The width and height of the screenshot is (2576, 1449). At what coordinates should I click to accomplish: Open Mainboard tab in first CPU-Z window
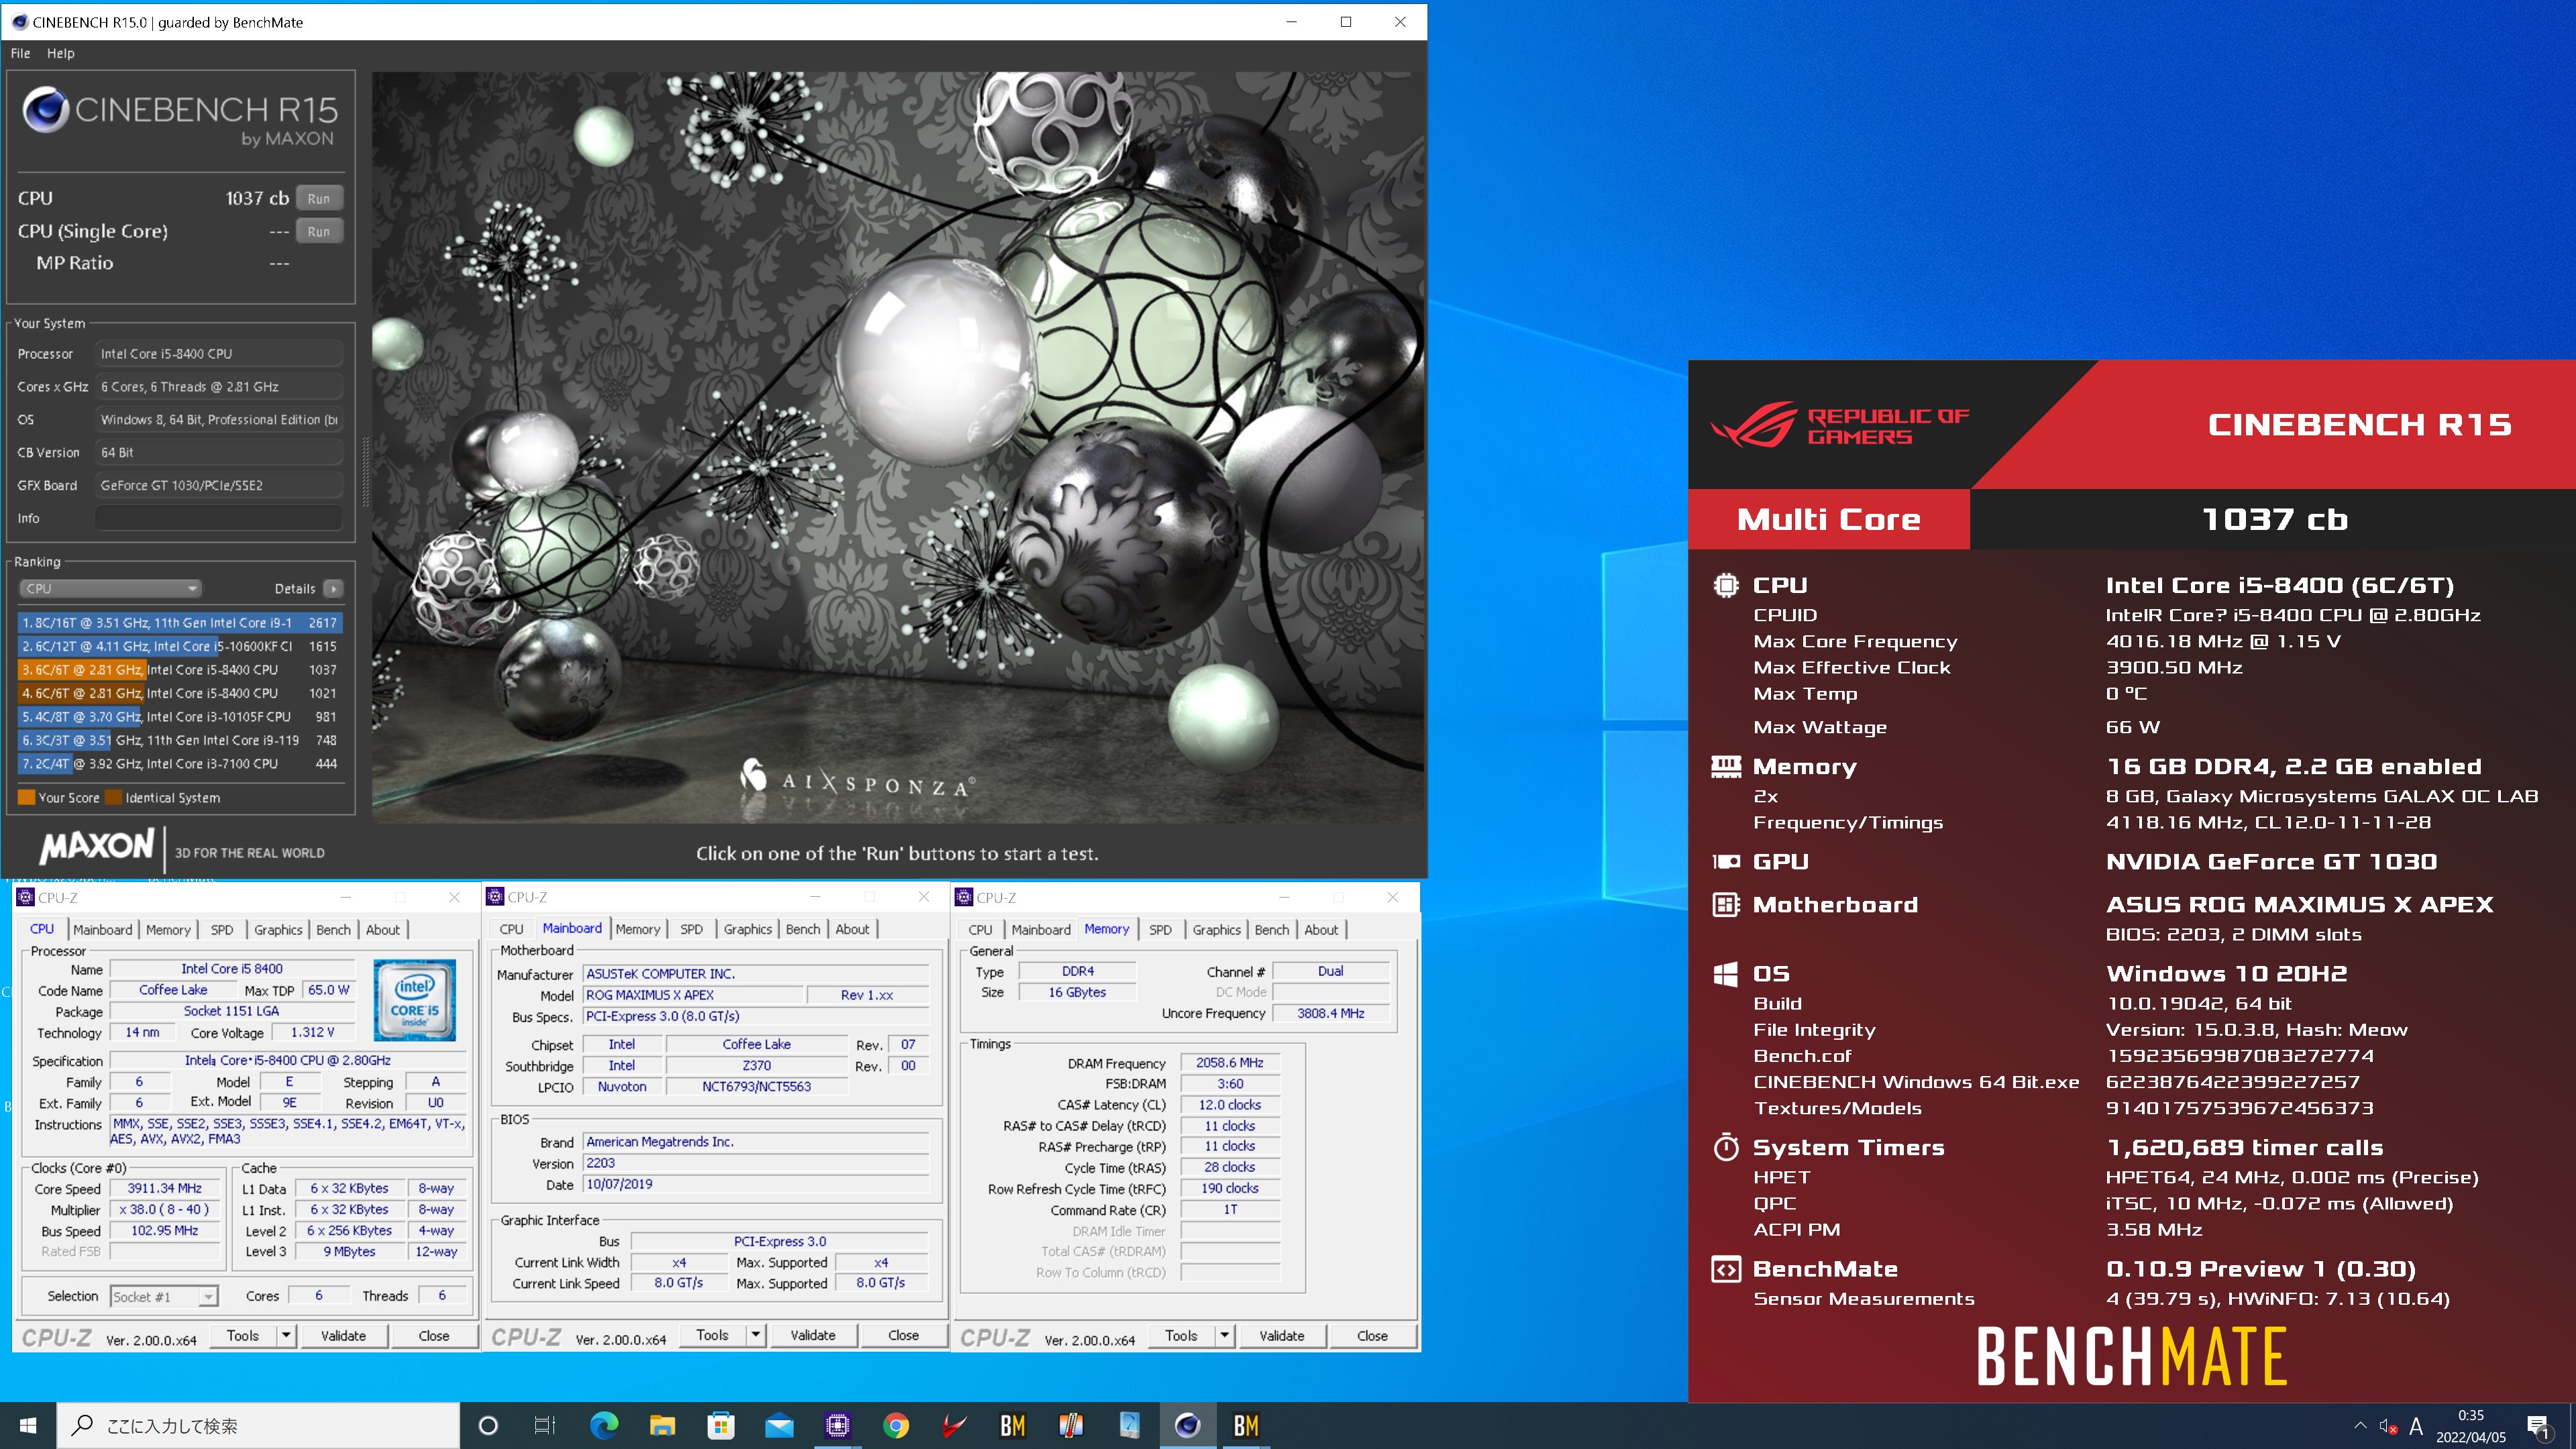tap(102, 929)
